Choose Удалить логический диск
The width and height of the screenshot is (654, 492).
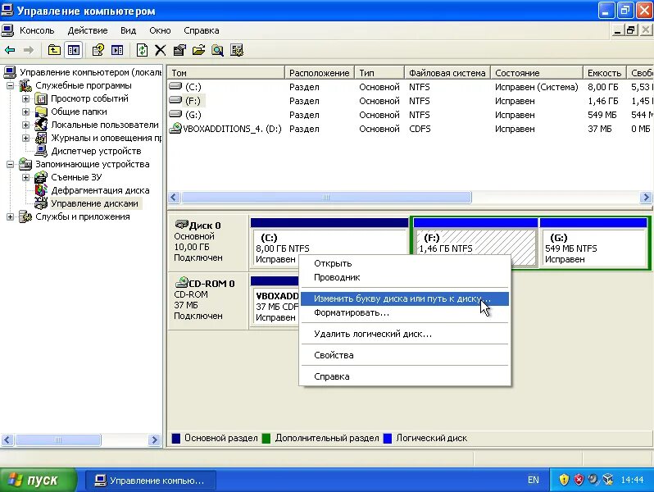[405, 334]
